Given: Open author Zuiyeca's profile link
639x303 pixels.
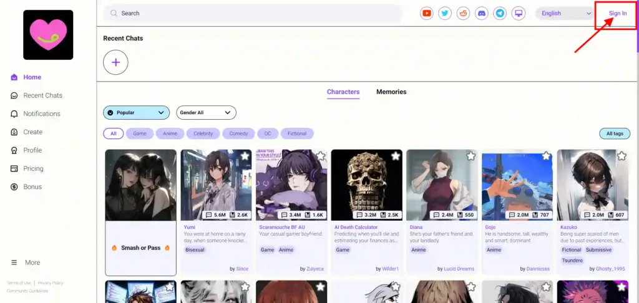Looking at the screenshot, I should [315, 269].
